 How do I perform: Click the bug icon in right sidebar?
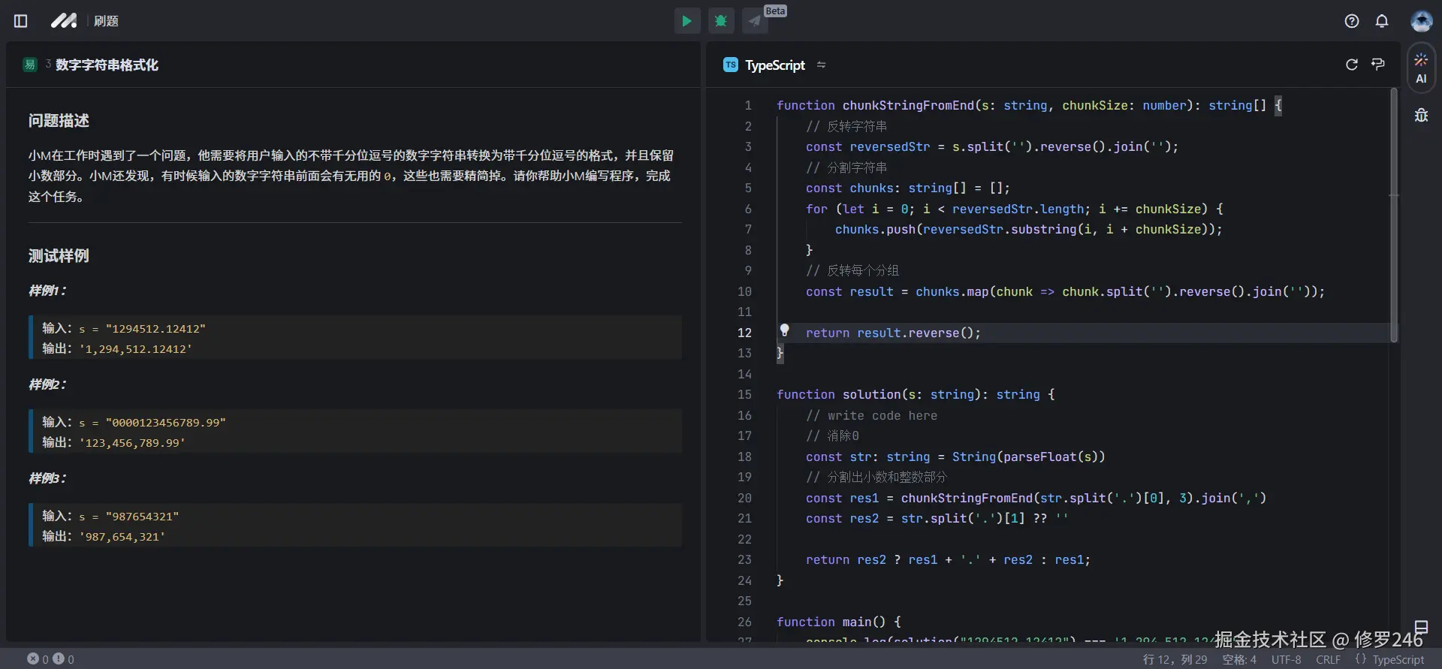click(x=1421, y=116)
